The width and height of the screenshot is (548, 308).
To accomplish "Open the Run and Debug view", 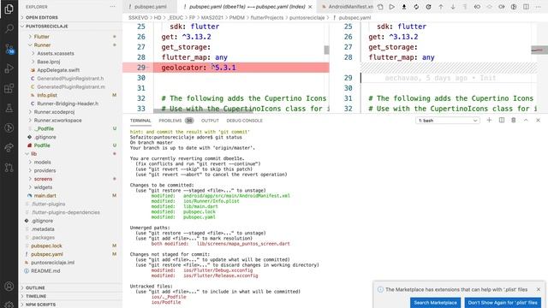I will tap(9, 68).
